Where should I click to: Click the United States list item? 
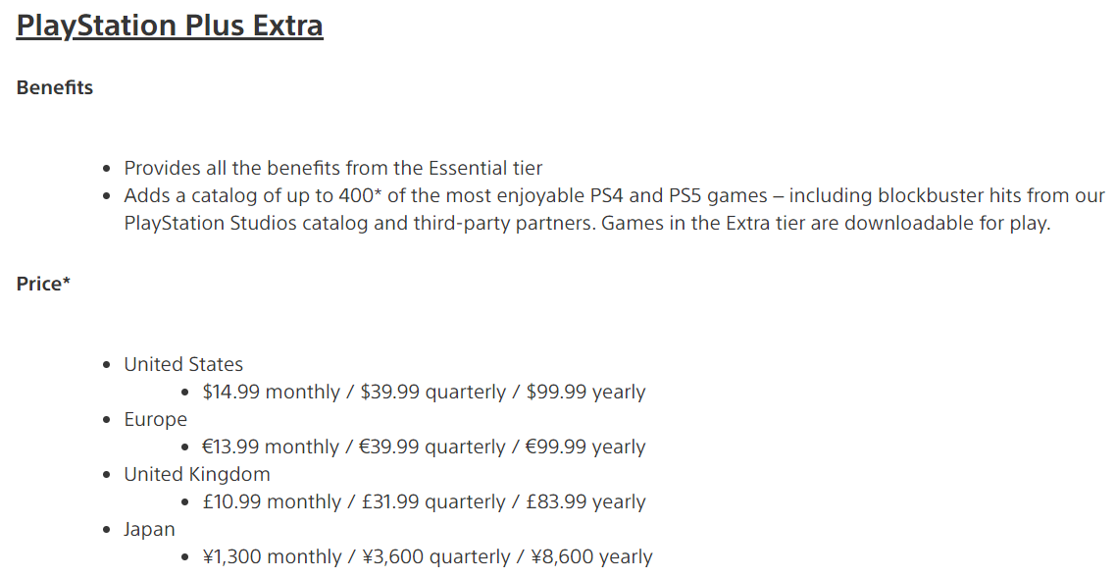(x=183, y=364)
